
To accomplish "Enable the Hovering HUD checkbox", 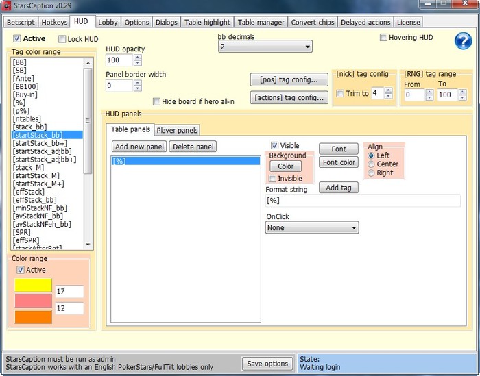I will (x=383, y=38).
